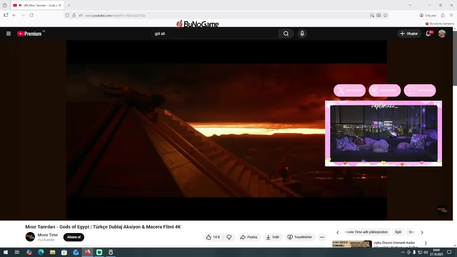Start voice search with microphone icon
The height and width of the screenshot is (257, 457).
[x=302, y=34]
